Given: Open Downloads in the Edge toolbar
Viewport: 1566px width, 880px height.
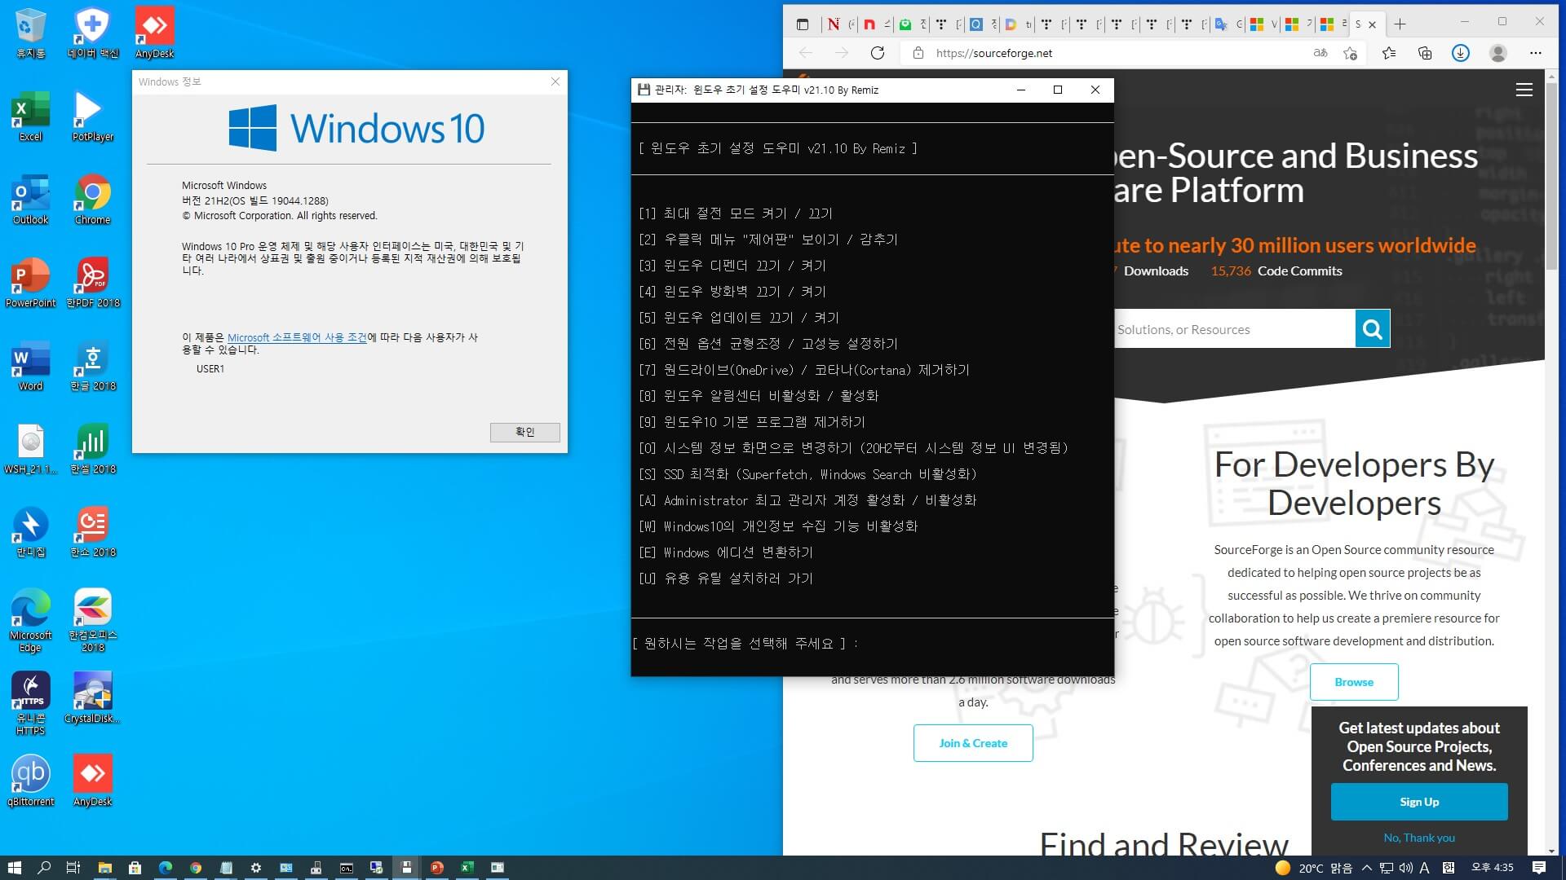Looking at the screenshot, I should 1461,53.
